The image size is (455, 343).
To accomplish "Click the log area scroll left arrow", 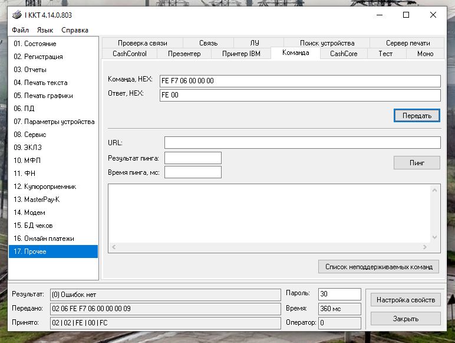I will point(114,247).
